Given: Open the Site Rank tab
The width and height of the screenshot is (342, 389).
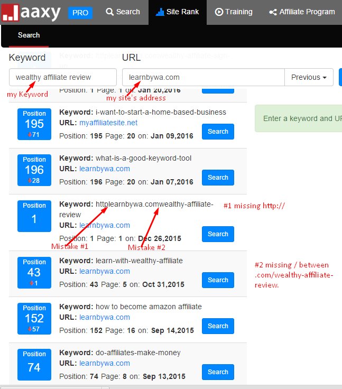Looking at the screenshot, I should tap(178, 12).
